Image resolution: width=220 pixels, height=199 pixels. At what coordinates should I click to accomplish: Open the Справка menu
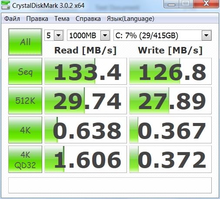tap(88, 19)
